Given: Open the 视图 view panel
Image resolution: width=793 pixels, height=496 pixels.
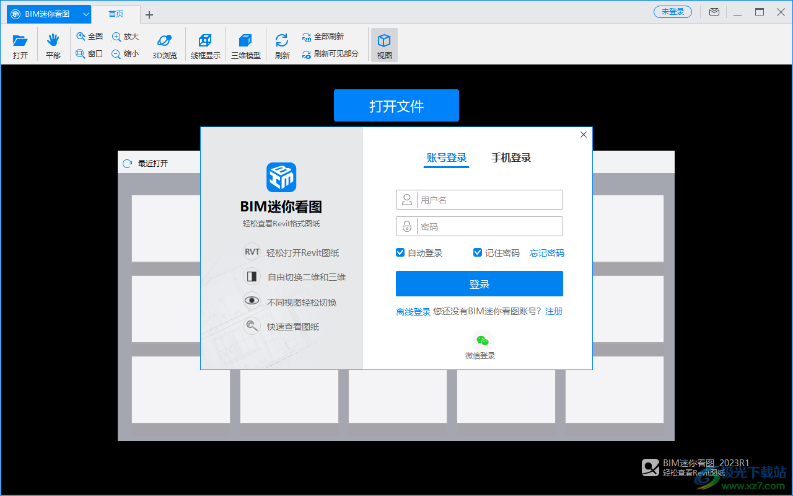Looking at the screenshot, I should 384,44.
